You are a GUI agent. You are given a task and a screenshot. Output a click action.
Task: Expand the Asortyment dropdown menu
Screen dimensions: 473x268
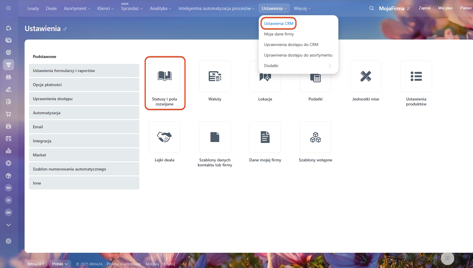77,8
